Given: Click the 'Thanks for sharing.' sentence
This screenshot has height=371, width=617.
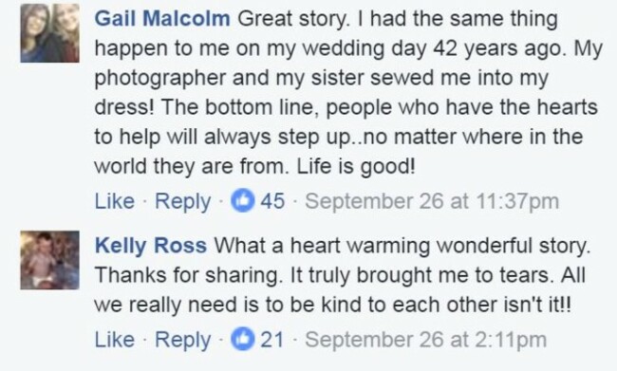Looking at the screenshot, I should click(189, 275).
